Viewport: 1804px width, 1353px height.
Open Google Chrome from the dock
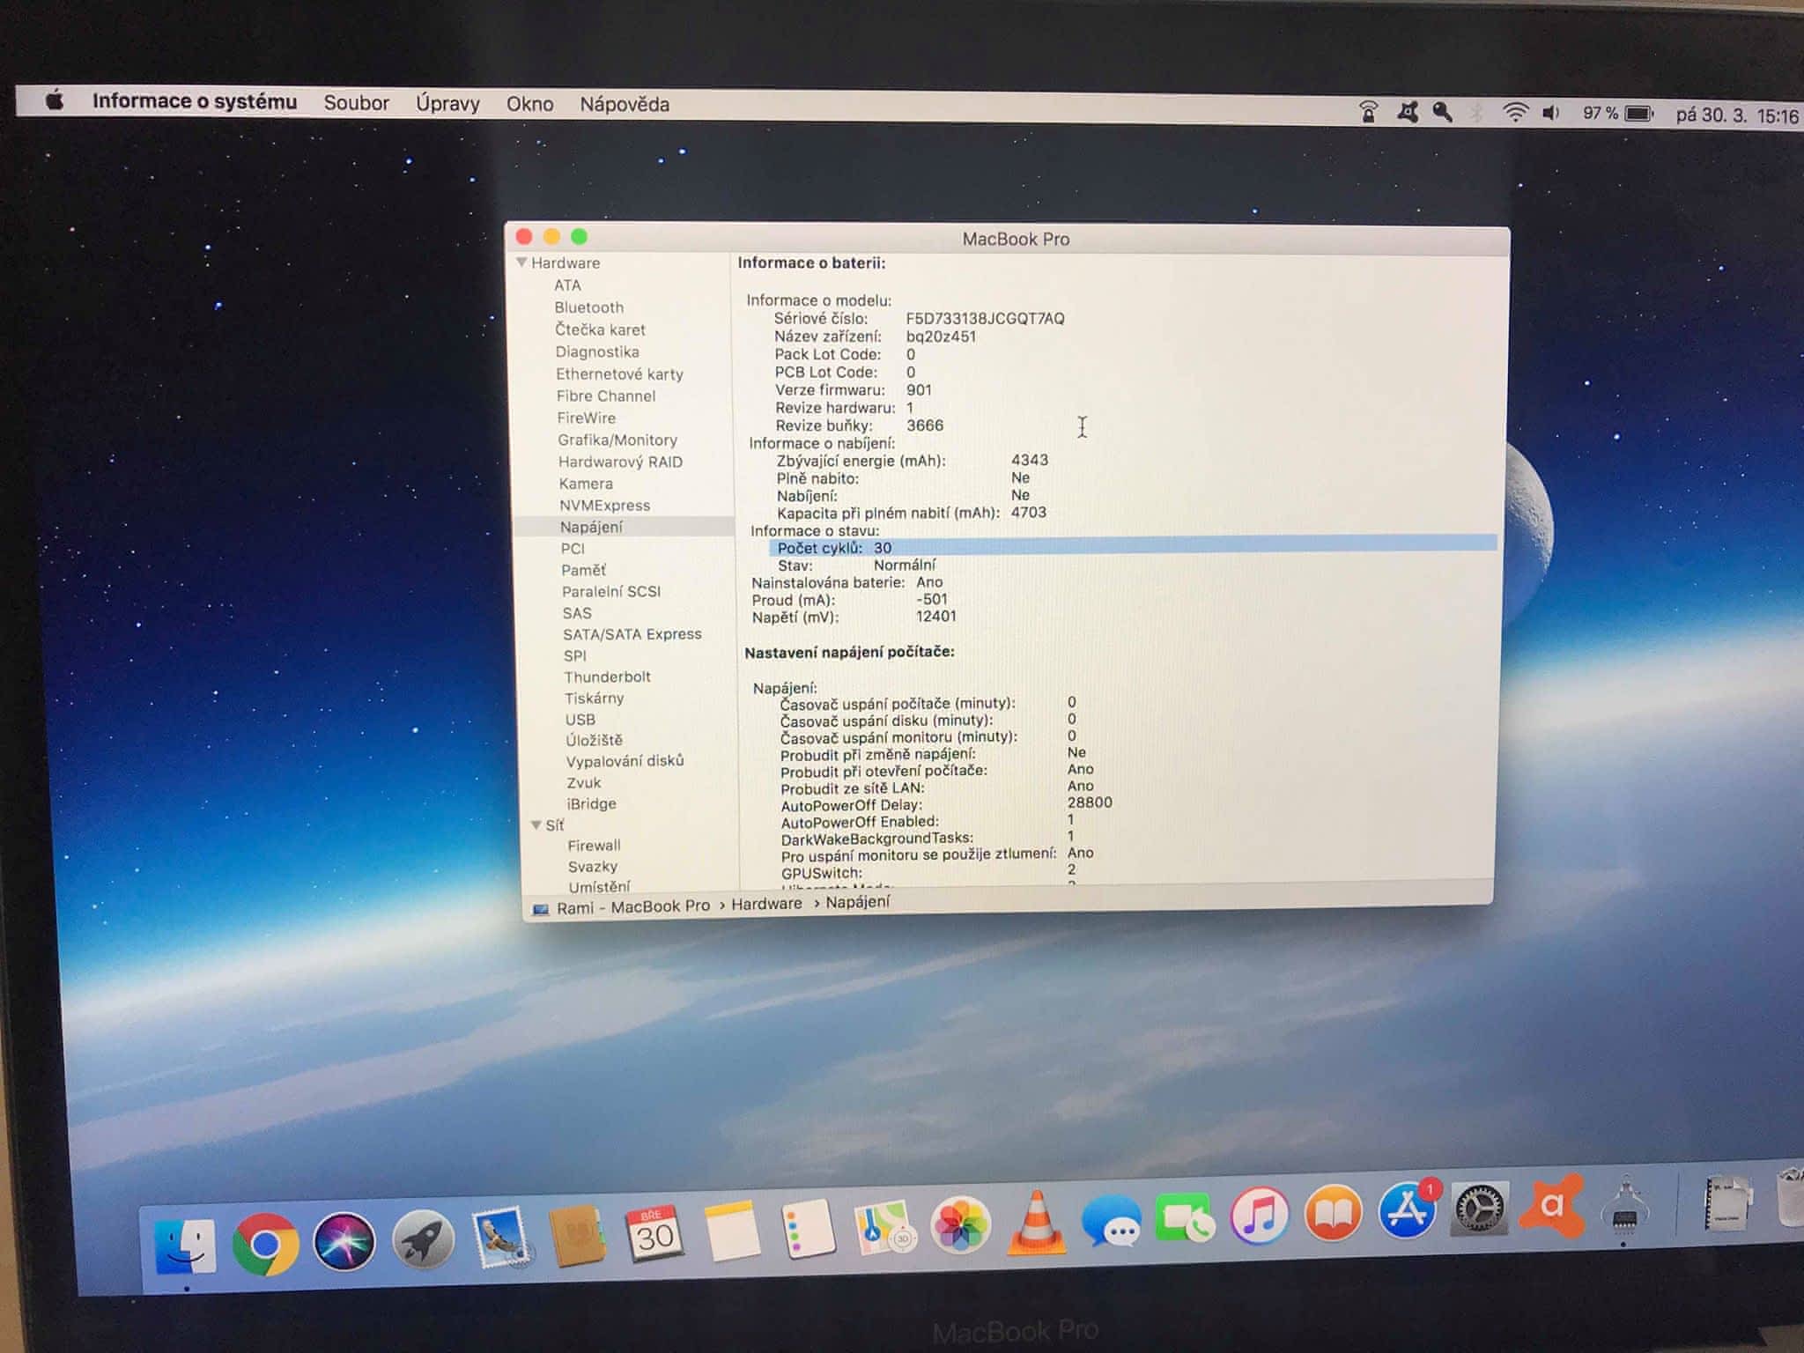(x=264, y=1244)
